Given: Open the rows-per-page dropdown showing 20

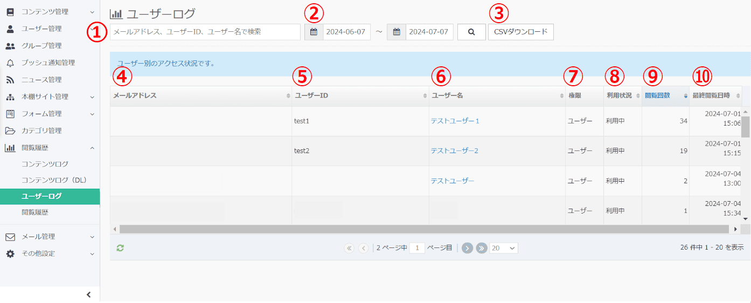Looking at the screenshot, I should tap(503, 248).
